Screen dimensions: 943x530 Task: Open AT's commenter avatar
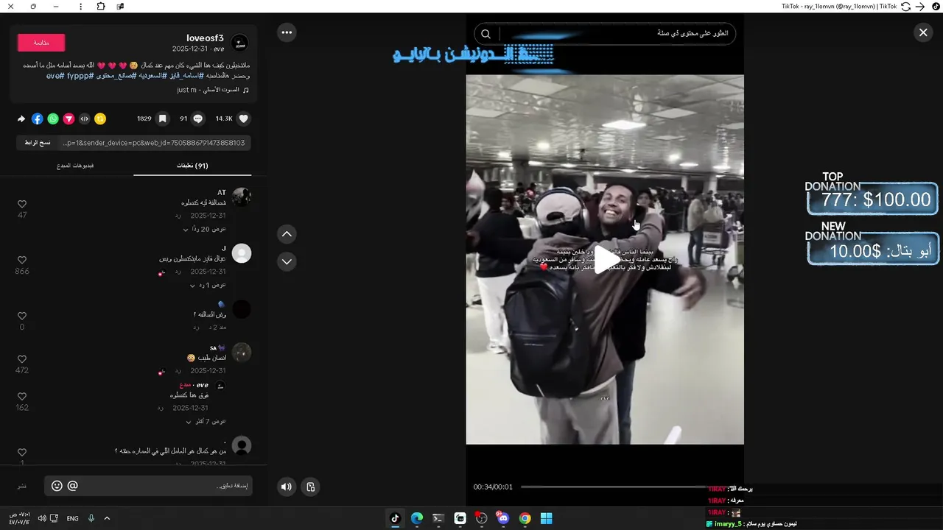[242, 197]
